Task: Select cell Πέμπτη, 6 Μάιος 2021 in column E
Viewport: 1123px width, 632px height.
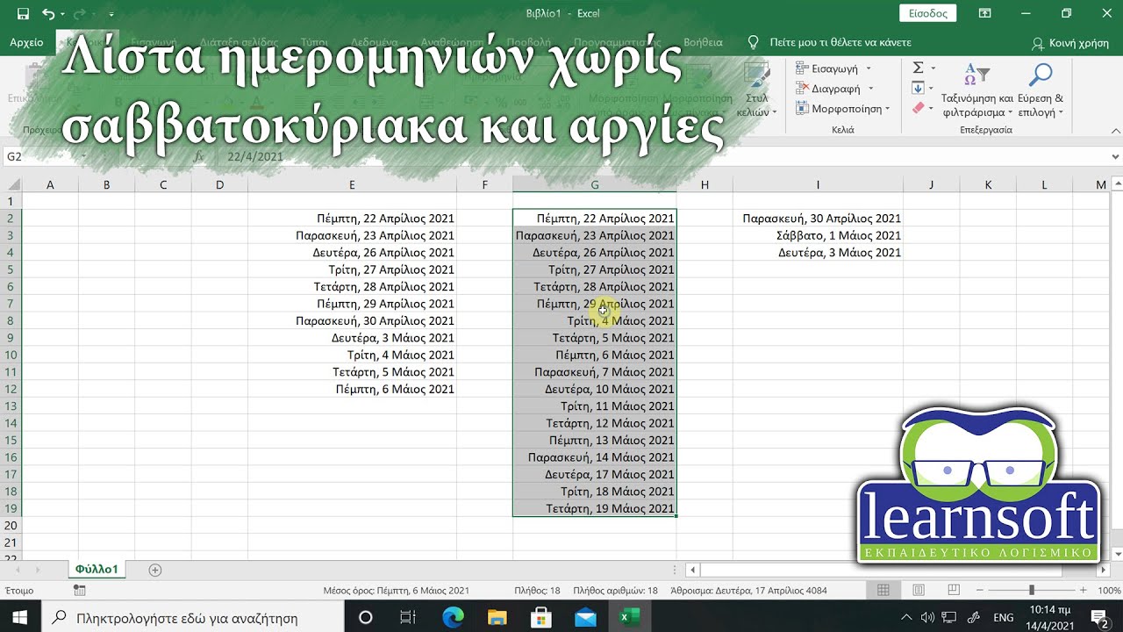Action: point(352,390)
